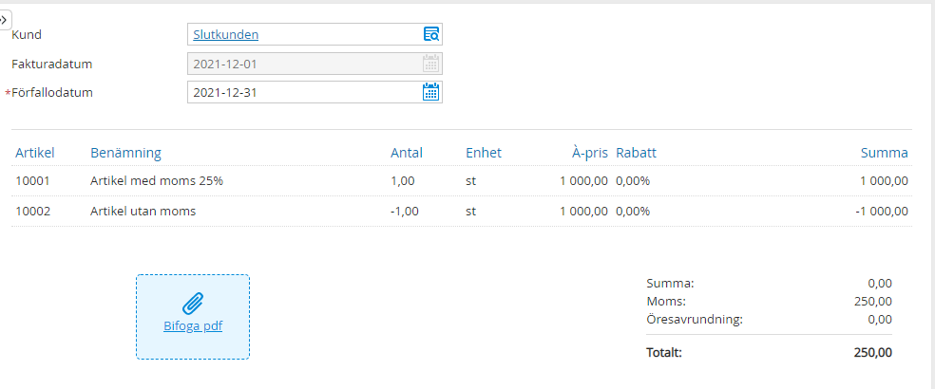Viewport: 935px width, 389px height.
Task: Select article row 10002
Action: (x=32, y=212)
